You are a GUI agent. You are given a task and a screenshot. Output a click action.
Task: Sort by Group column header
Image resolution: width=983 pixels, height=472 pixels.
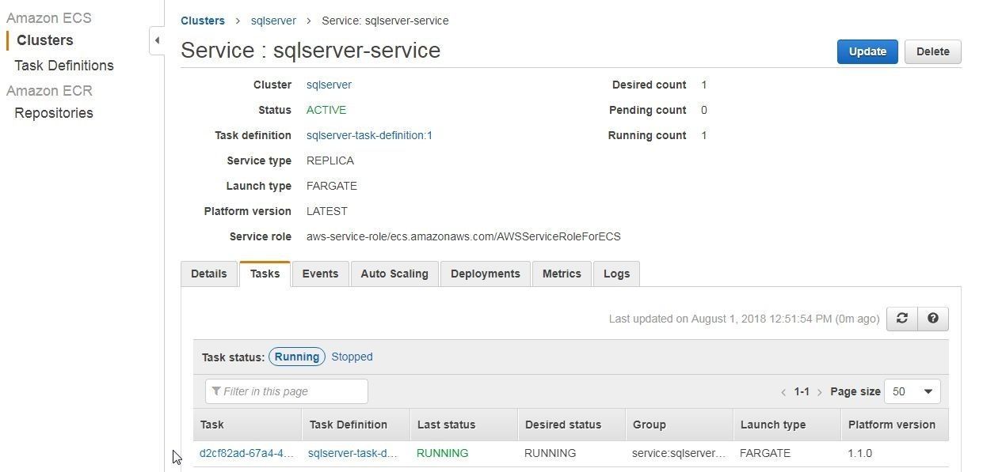(679, 425)
